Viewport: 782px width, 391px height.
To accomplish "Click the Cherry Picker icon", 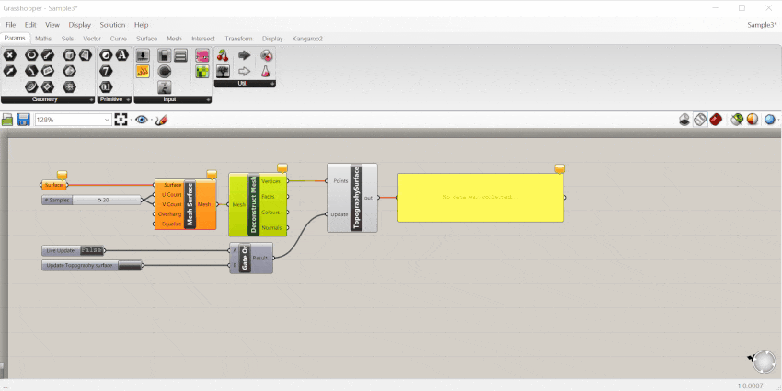I will 223,55.
